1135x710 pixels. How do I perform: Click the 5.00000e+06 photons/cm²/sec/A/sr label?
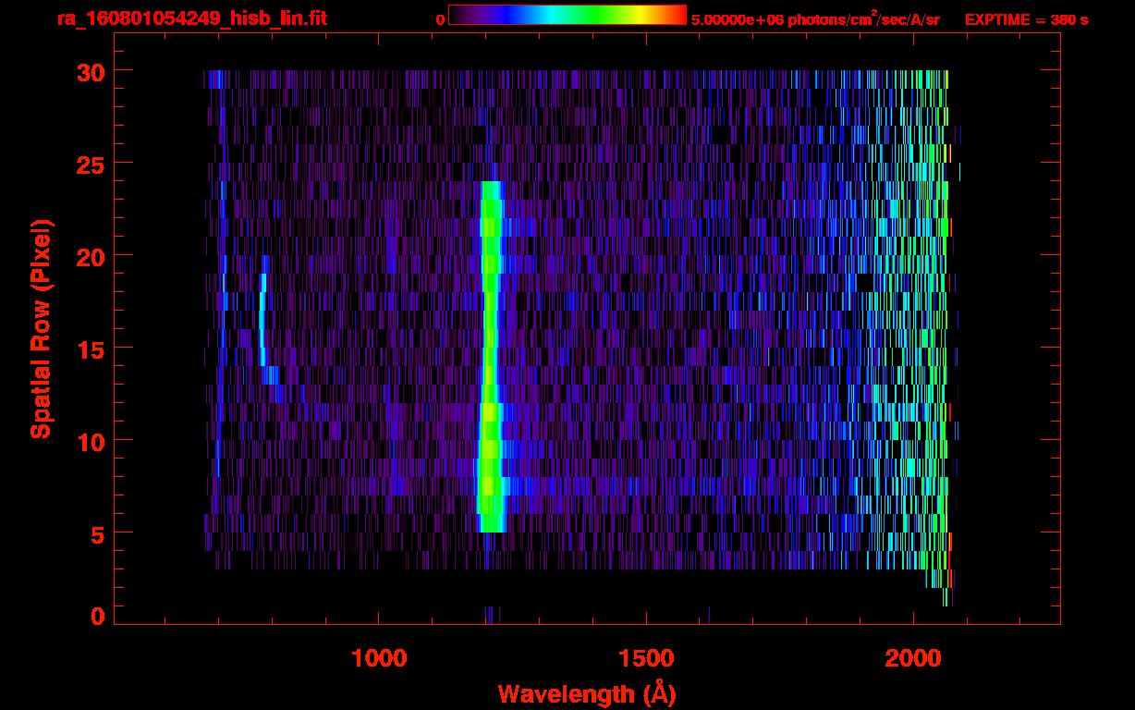pyautogui.click(x=815, y=18)
